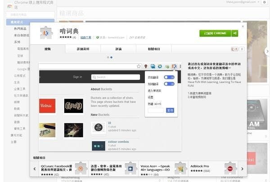Select 主題 themes in the sidebar
The height and width of the screenshot is (182, 270).
point(13,142)
